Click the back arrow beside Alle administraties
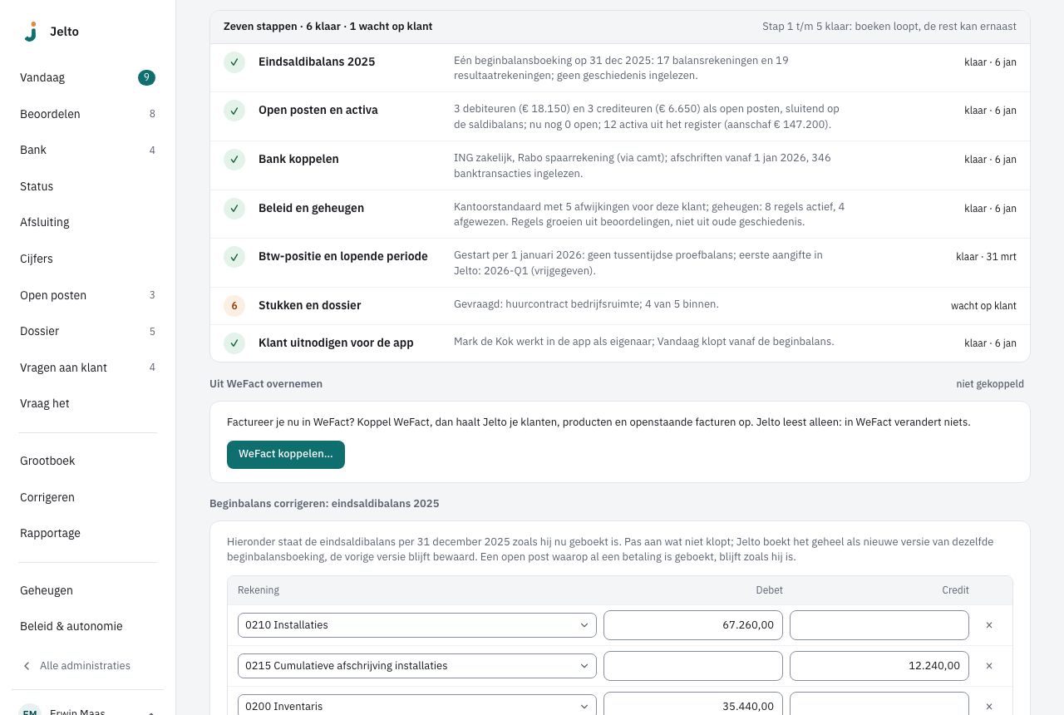 click(27, 666)
